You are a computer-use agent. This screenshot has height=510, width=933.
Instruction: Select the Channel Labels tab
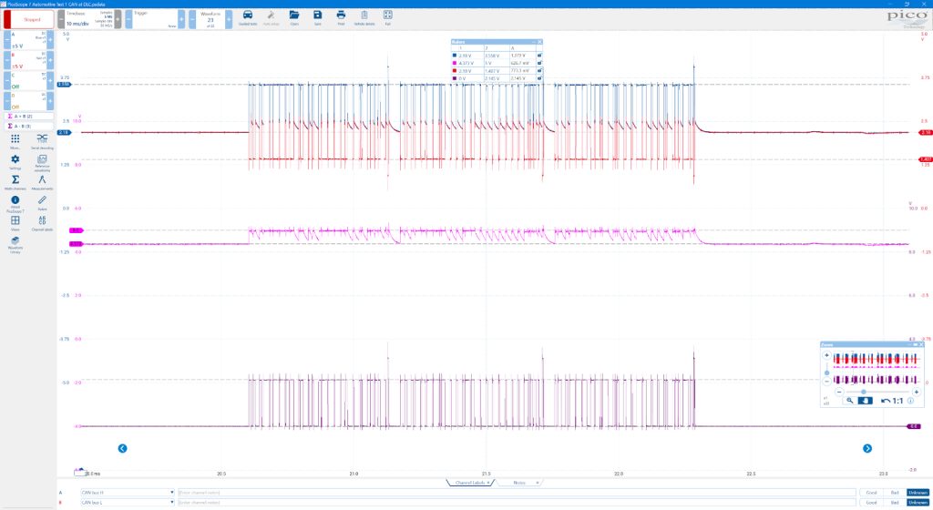click(x=470, y=483)
